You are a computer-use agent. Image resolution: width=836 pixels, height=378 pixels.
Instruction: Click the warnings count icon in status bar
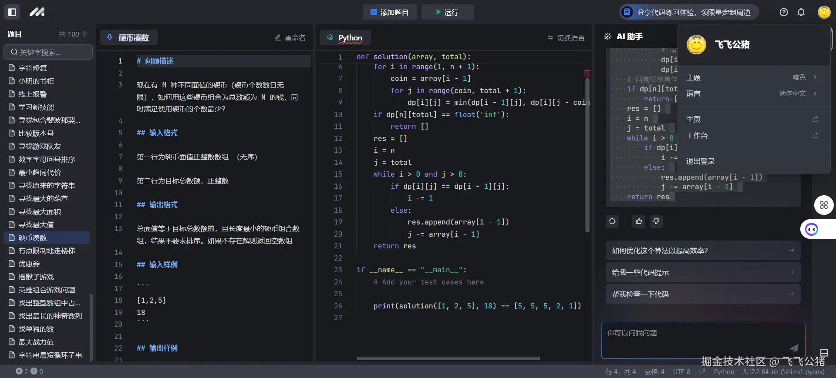[x=34, y=371]
